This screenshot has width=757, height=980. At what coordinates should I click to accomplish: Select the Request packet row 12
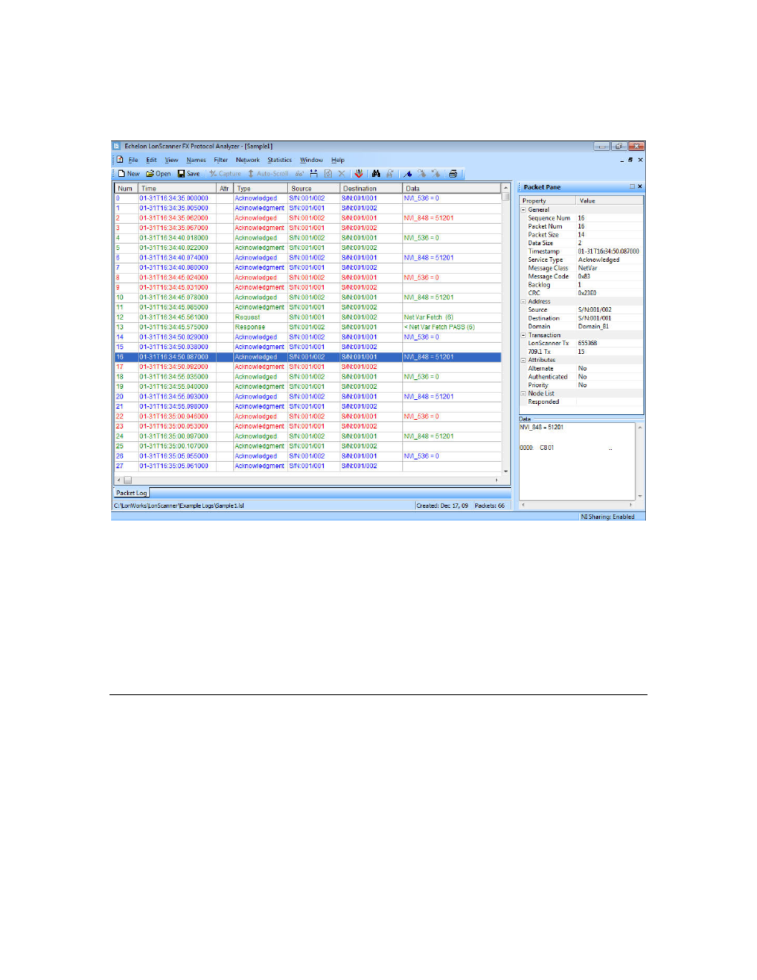pyautogui.click(x=308, y=317)
